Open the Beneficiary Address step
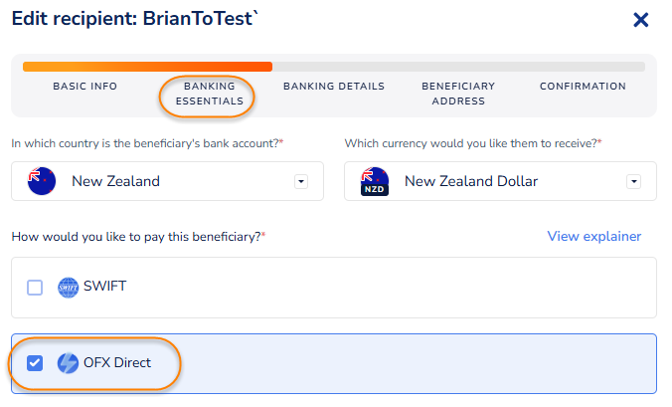This screenshot has height=407, width=672. pyautogui.click(x=458, y=94)
